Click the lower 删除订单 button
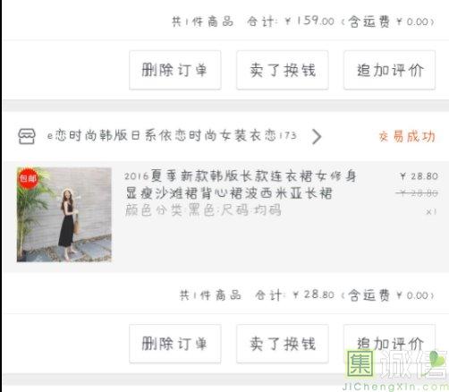This screenshot has height=392, width=449. [175, 344]
